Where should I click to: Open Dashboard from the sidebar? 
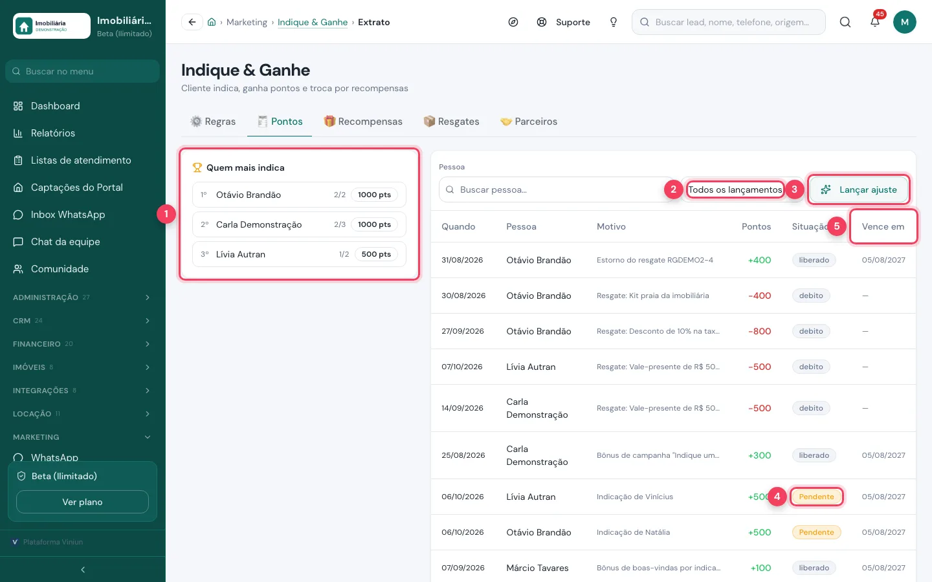pyautogui.click(x=83, y=106)
